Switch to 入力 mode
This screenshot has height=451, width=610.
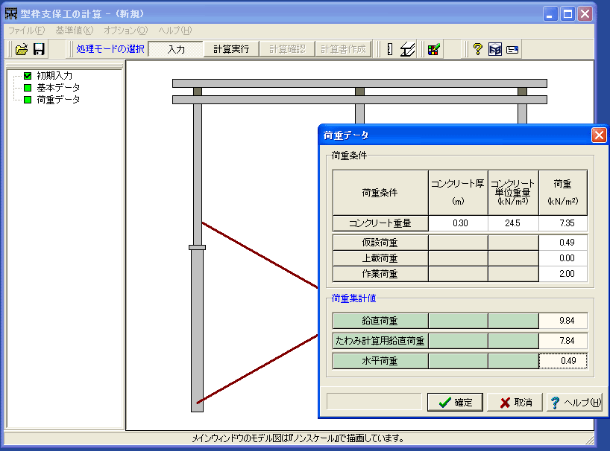176,49
